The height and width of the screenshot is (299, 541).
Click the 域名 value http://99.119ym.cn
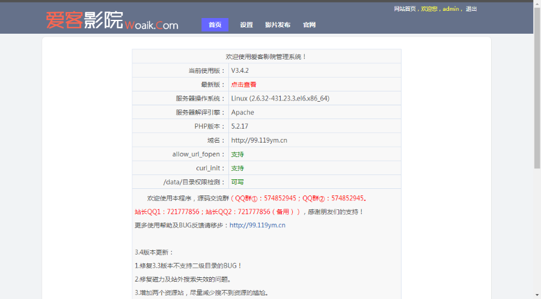pos(259,140)
